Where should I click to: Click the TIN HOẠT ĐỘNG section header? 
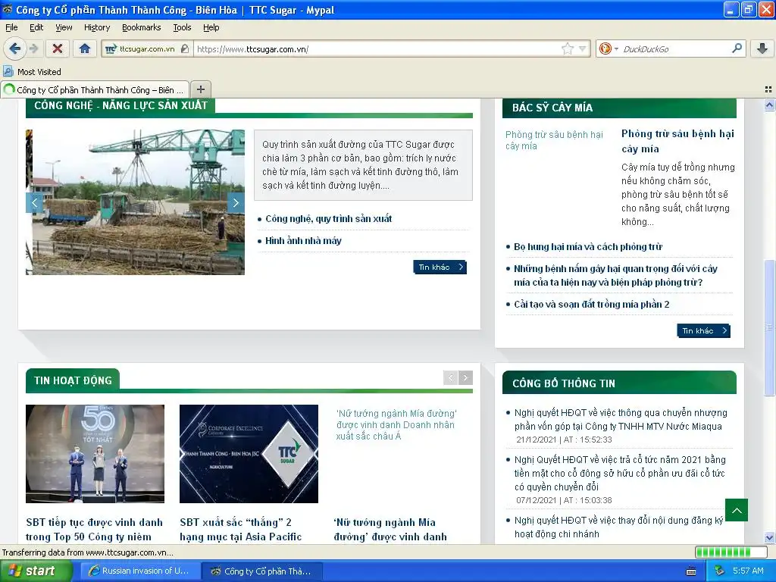pos(73,380)
